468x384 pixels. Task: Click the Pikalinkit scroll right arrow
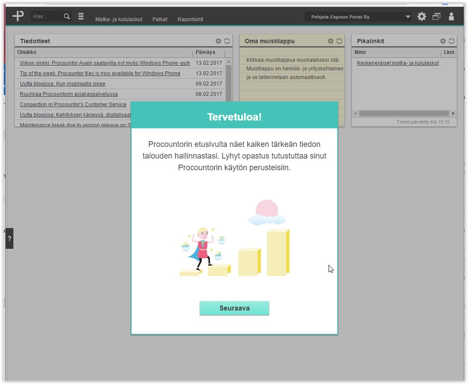(453, 113)
